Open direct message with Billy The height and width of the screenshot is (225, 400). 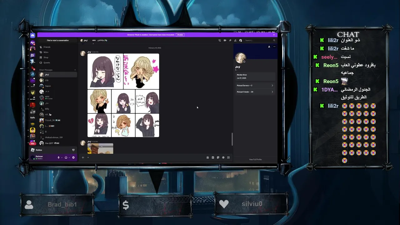point(58,109)
